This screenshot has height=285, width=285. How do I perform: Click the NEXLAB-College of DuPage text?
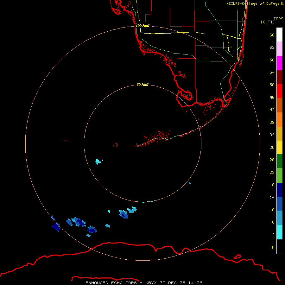coord(253,3)
